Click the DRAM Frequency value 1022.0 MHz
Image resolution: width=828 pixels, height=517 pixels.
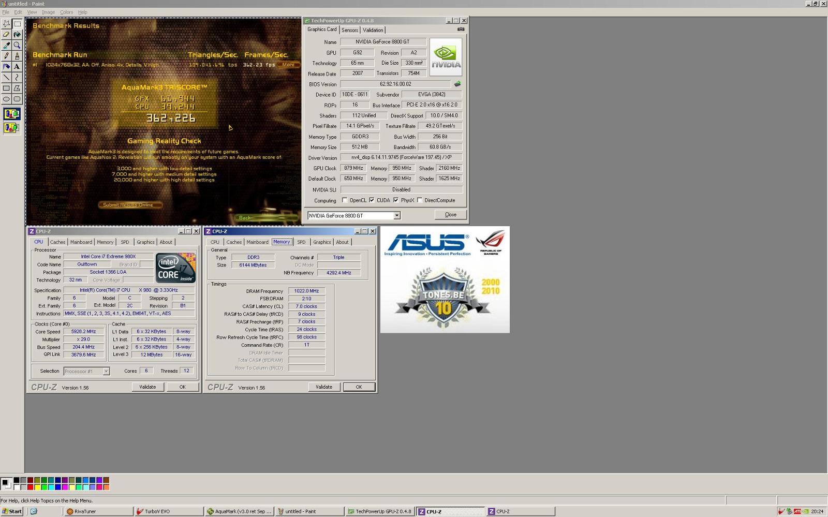pyautogui.click(x=306, y=291)
